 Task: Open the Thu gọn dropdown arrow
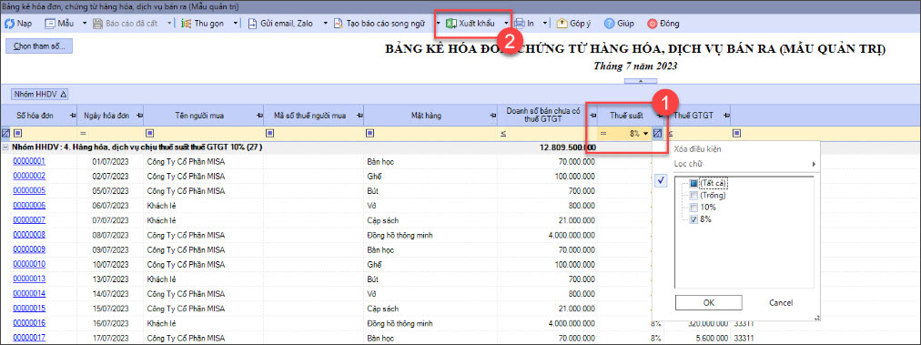click(x=236, y=24)
